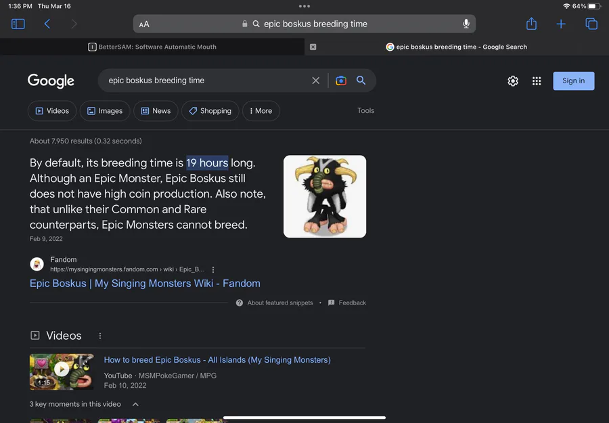609x423 pixels.
Task: Click the Fandom site favicon
Action: coord(37,264)
